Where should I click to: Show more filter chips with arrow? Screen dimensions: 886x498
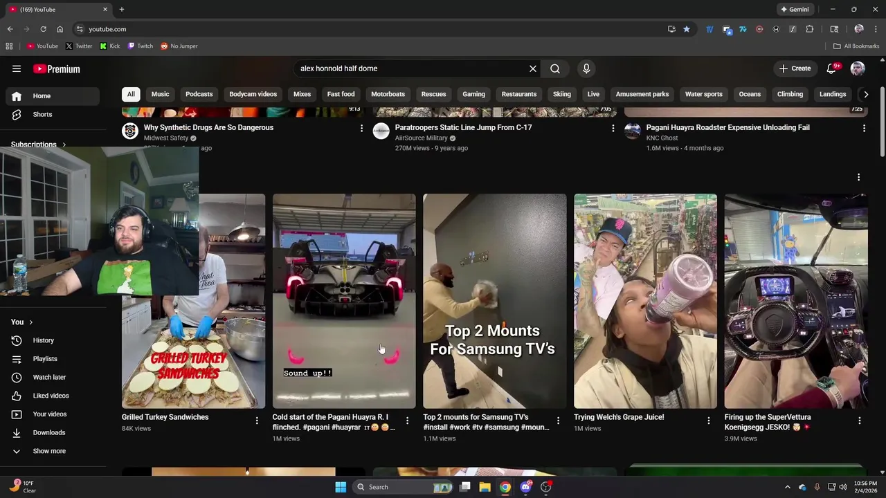[865, 94]
